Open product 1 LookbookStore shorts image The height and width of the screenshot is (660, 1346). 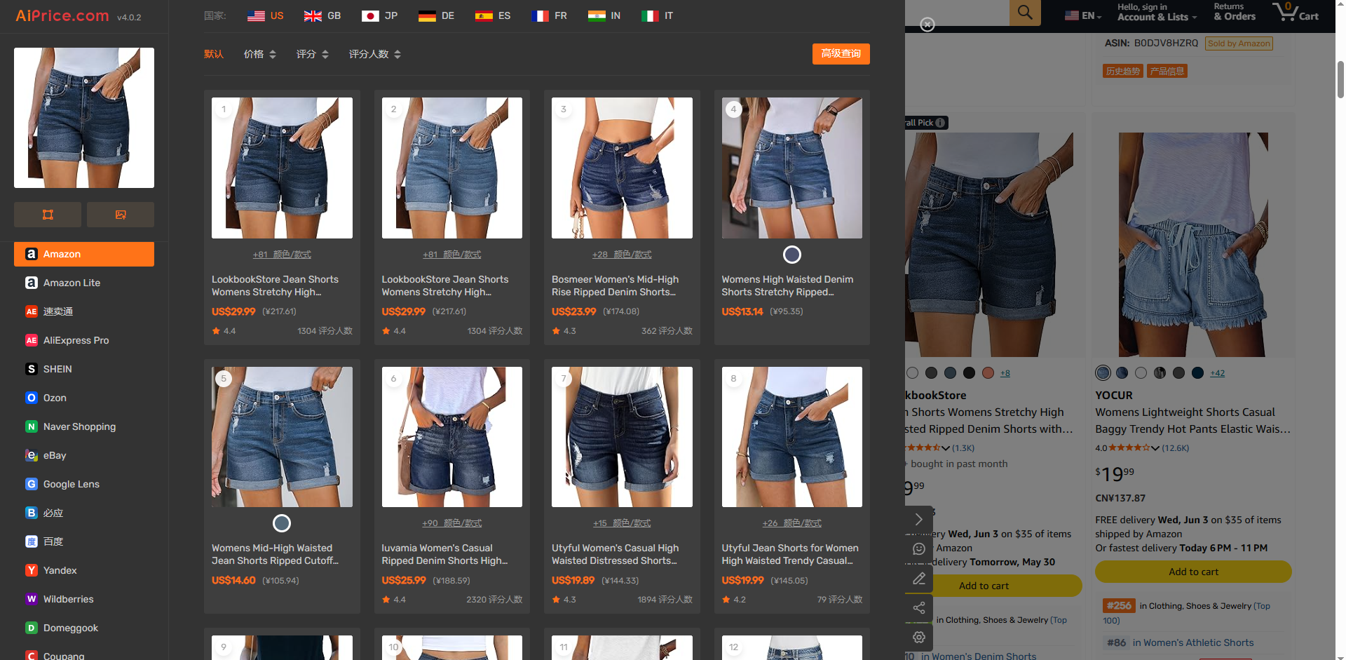tap(282, 168)
